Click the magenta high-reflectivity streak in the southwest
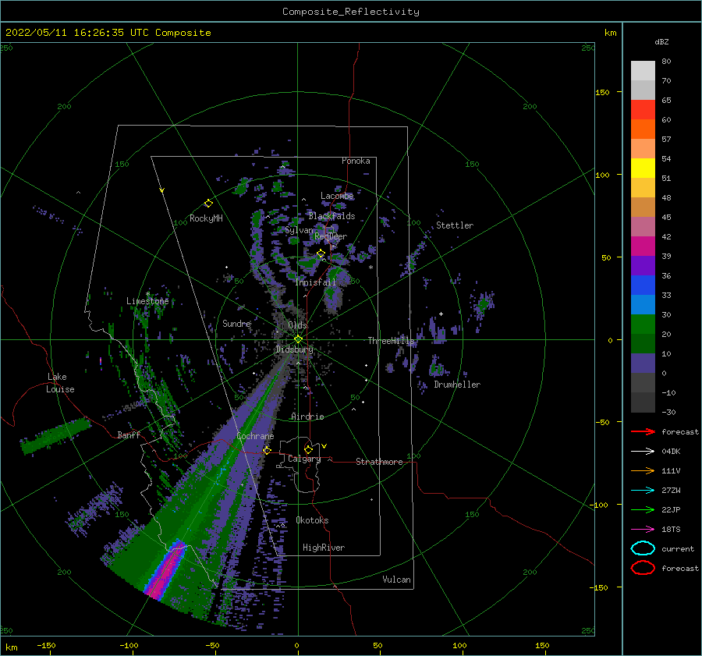This screenshot has height=656, width=702. pyautogui.click(x=165, y=571)
